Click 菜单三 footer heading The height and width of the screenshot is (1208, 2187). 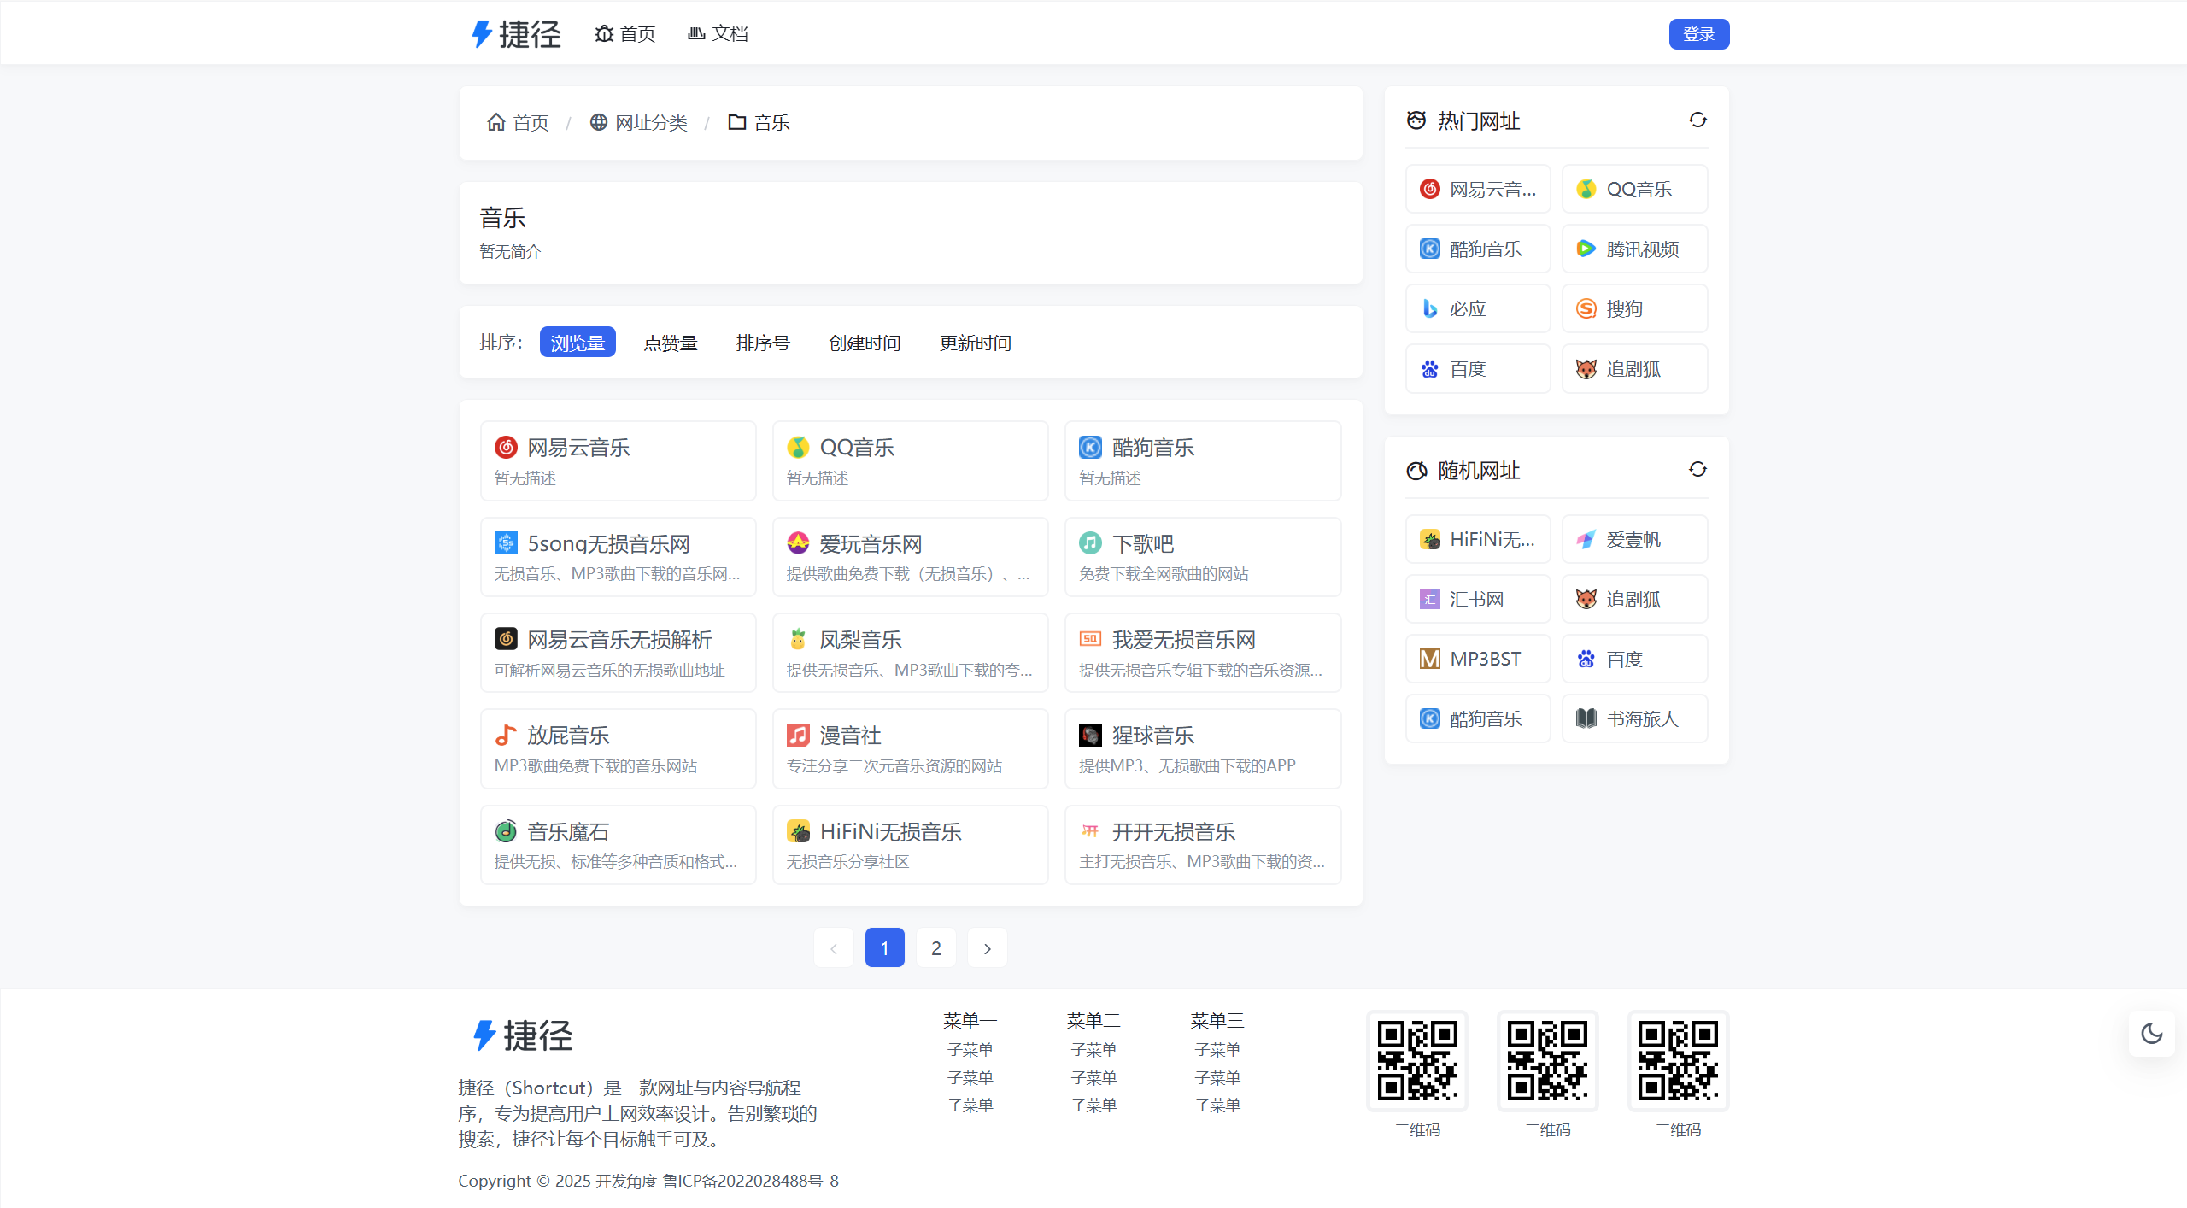[x=1217, y=1021]
